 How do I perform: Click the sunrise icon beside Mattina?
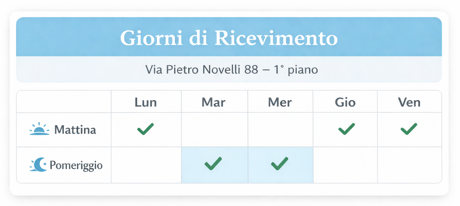pyautogui.click(x=39, y=129)
